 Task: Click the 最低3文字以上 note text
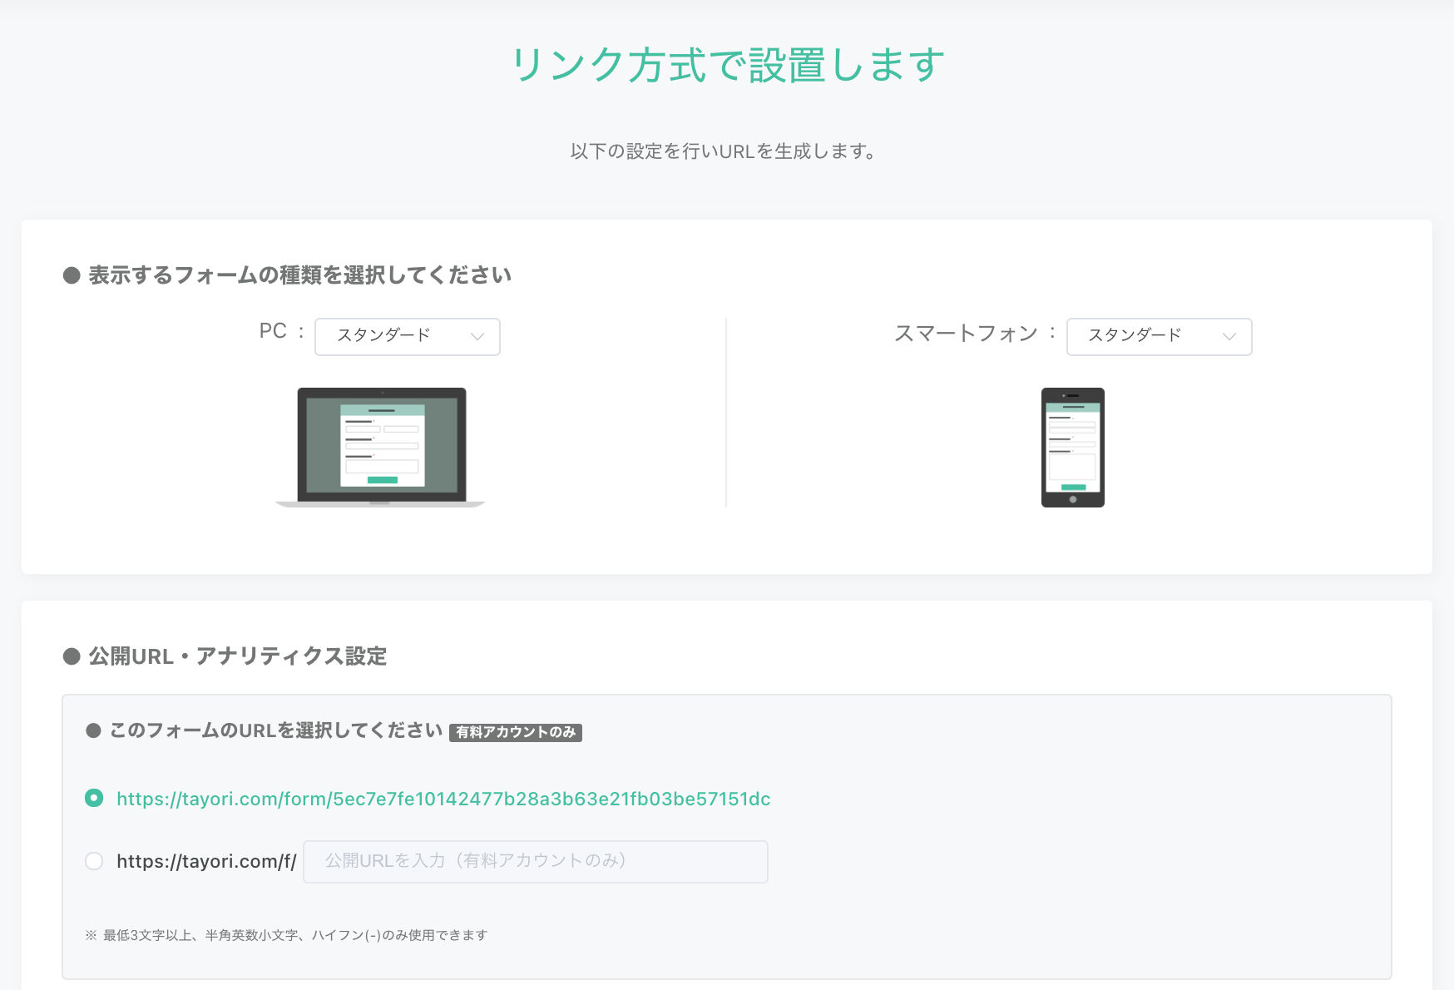294,935
